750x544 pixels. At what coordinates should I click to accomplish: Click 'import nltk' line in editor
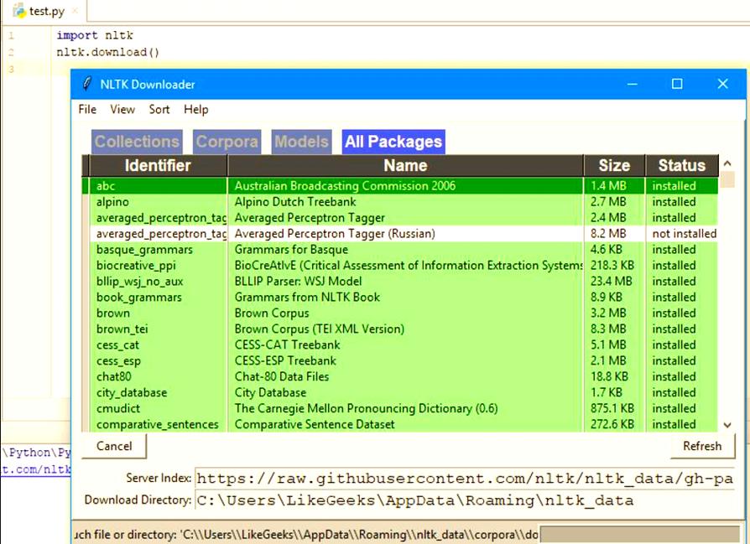pyautogui.click(x=95, y=35)
